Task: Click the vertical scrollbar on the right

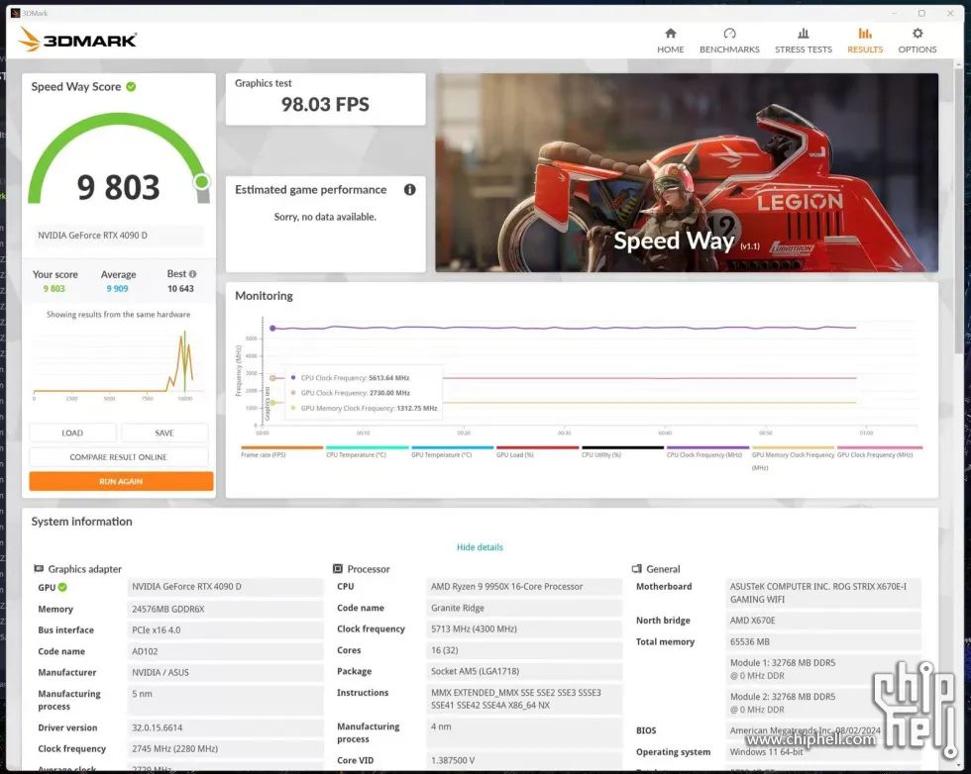Action: 959,211
